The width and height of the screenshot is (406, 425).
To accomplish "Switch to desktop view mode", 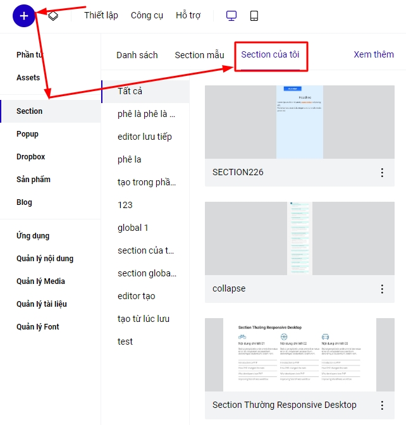I will coord(231,16).
